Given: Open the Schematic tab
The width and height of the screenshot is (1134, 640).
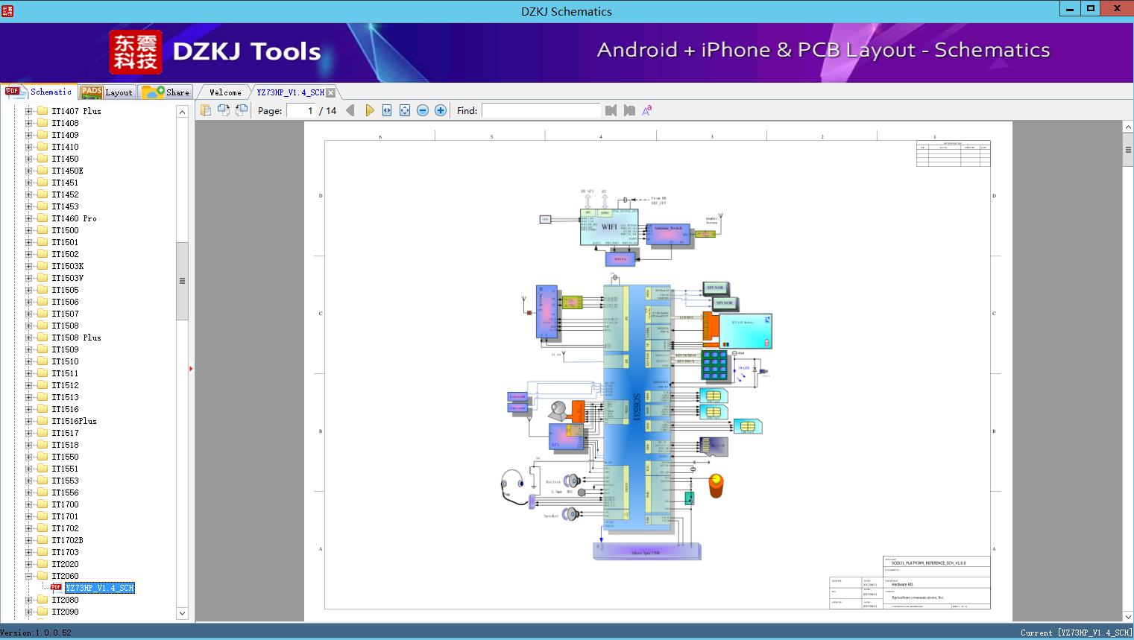Looking at the screenshot, I should tap(39, 92).
